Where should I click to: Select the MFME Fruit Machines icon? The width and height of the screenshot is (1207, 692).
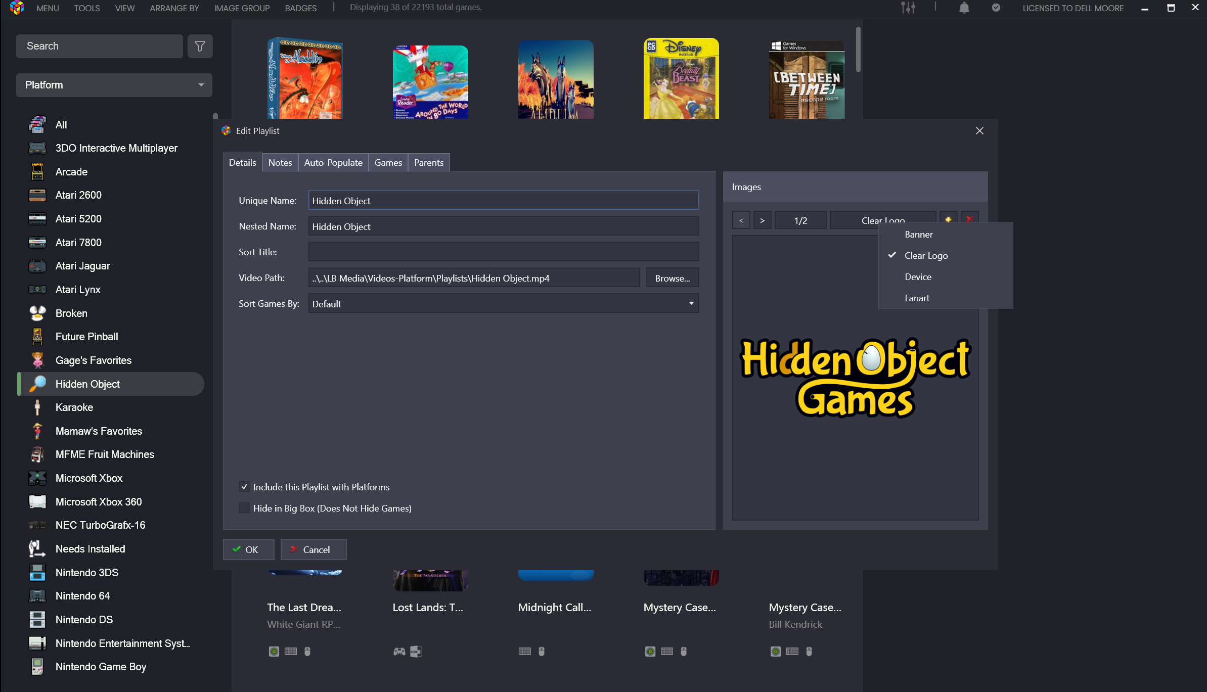tap(37, 454)
